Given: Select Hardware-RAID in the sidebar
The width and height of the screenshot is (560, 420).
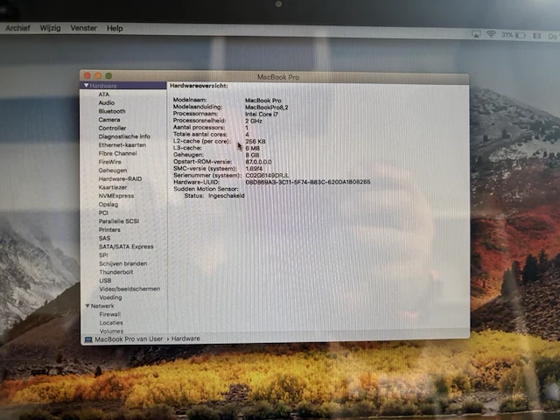Looking at the screenshot, I should pos(121,178).
